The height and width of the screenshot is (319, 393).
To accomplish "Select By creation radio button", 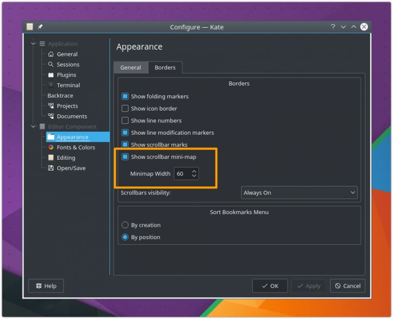I will 125,225.
